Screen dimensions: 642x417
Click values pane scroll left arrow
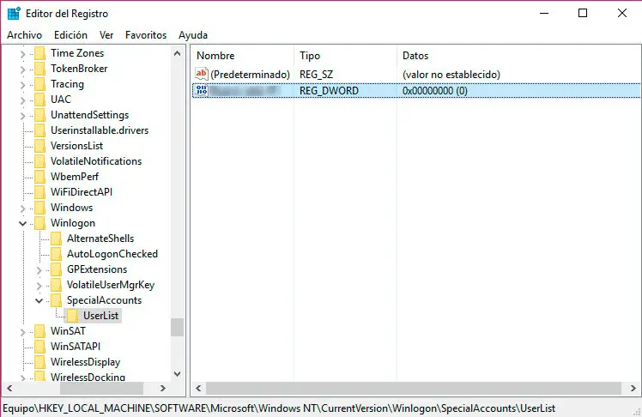point(198,388)
